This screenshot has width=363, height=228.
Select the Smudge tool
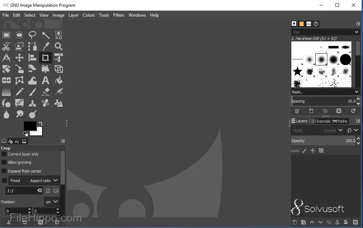(x=19, y=114)
